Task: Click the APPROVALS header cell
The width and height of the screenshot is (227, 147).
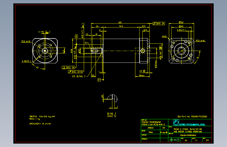Action: point(151,128)
